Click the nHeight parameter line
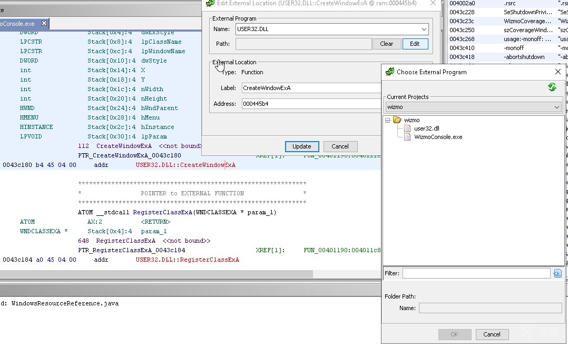Screen dimensions: 568x348 pyautogui.click(x=93, y=98)
